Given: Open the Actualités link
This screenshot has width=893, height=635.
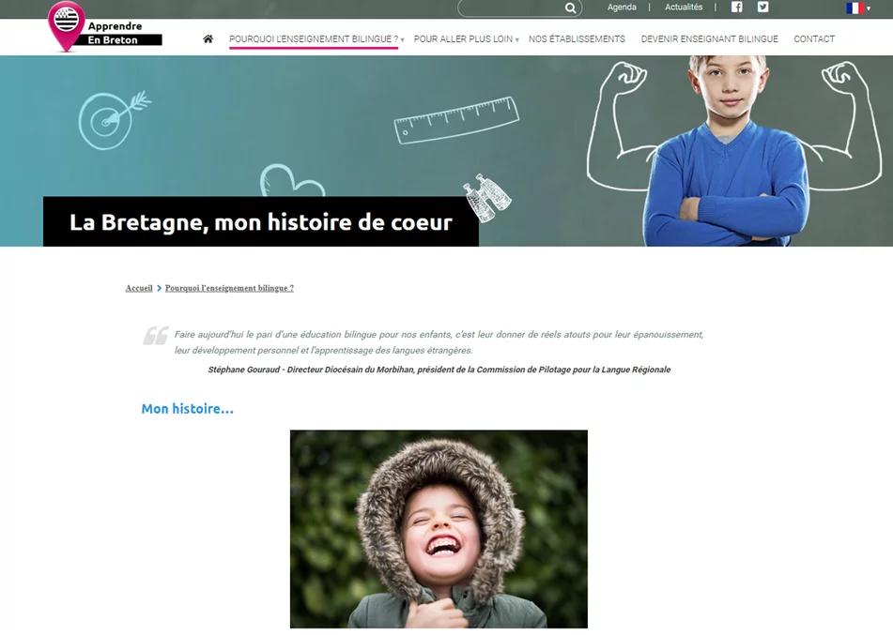Looking at the screenshot, I should 683,8.
